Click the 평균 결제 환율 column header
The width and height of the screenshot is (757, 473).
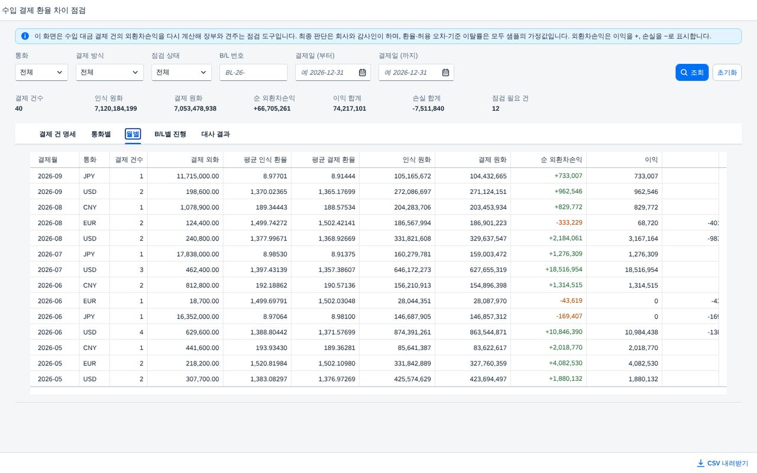pos(325,160)
